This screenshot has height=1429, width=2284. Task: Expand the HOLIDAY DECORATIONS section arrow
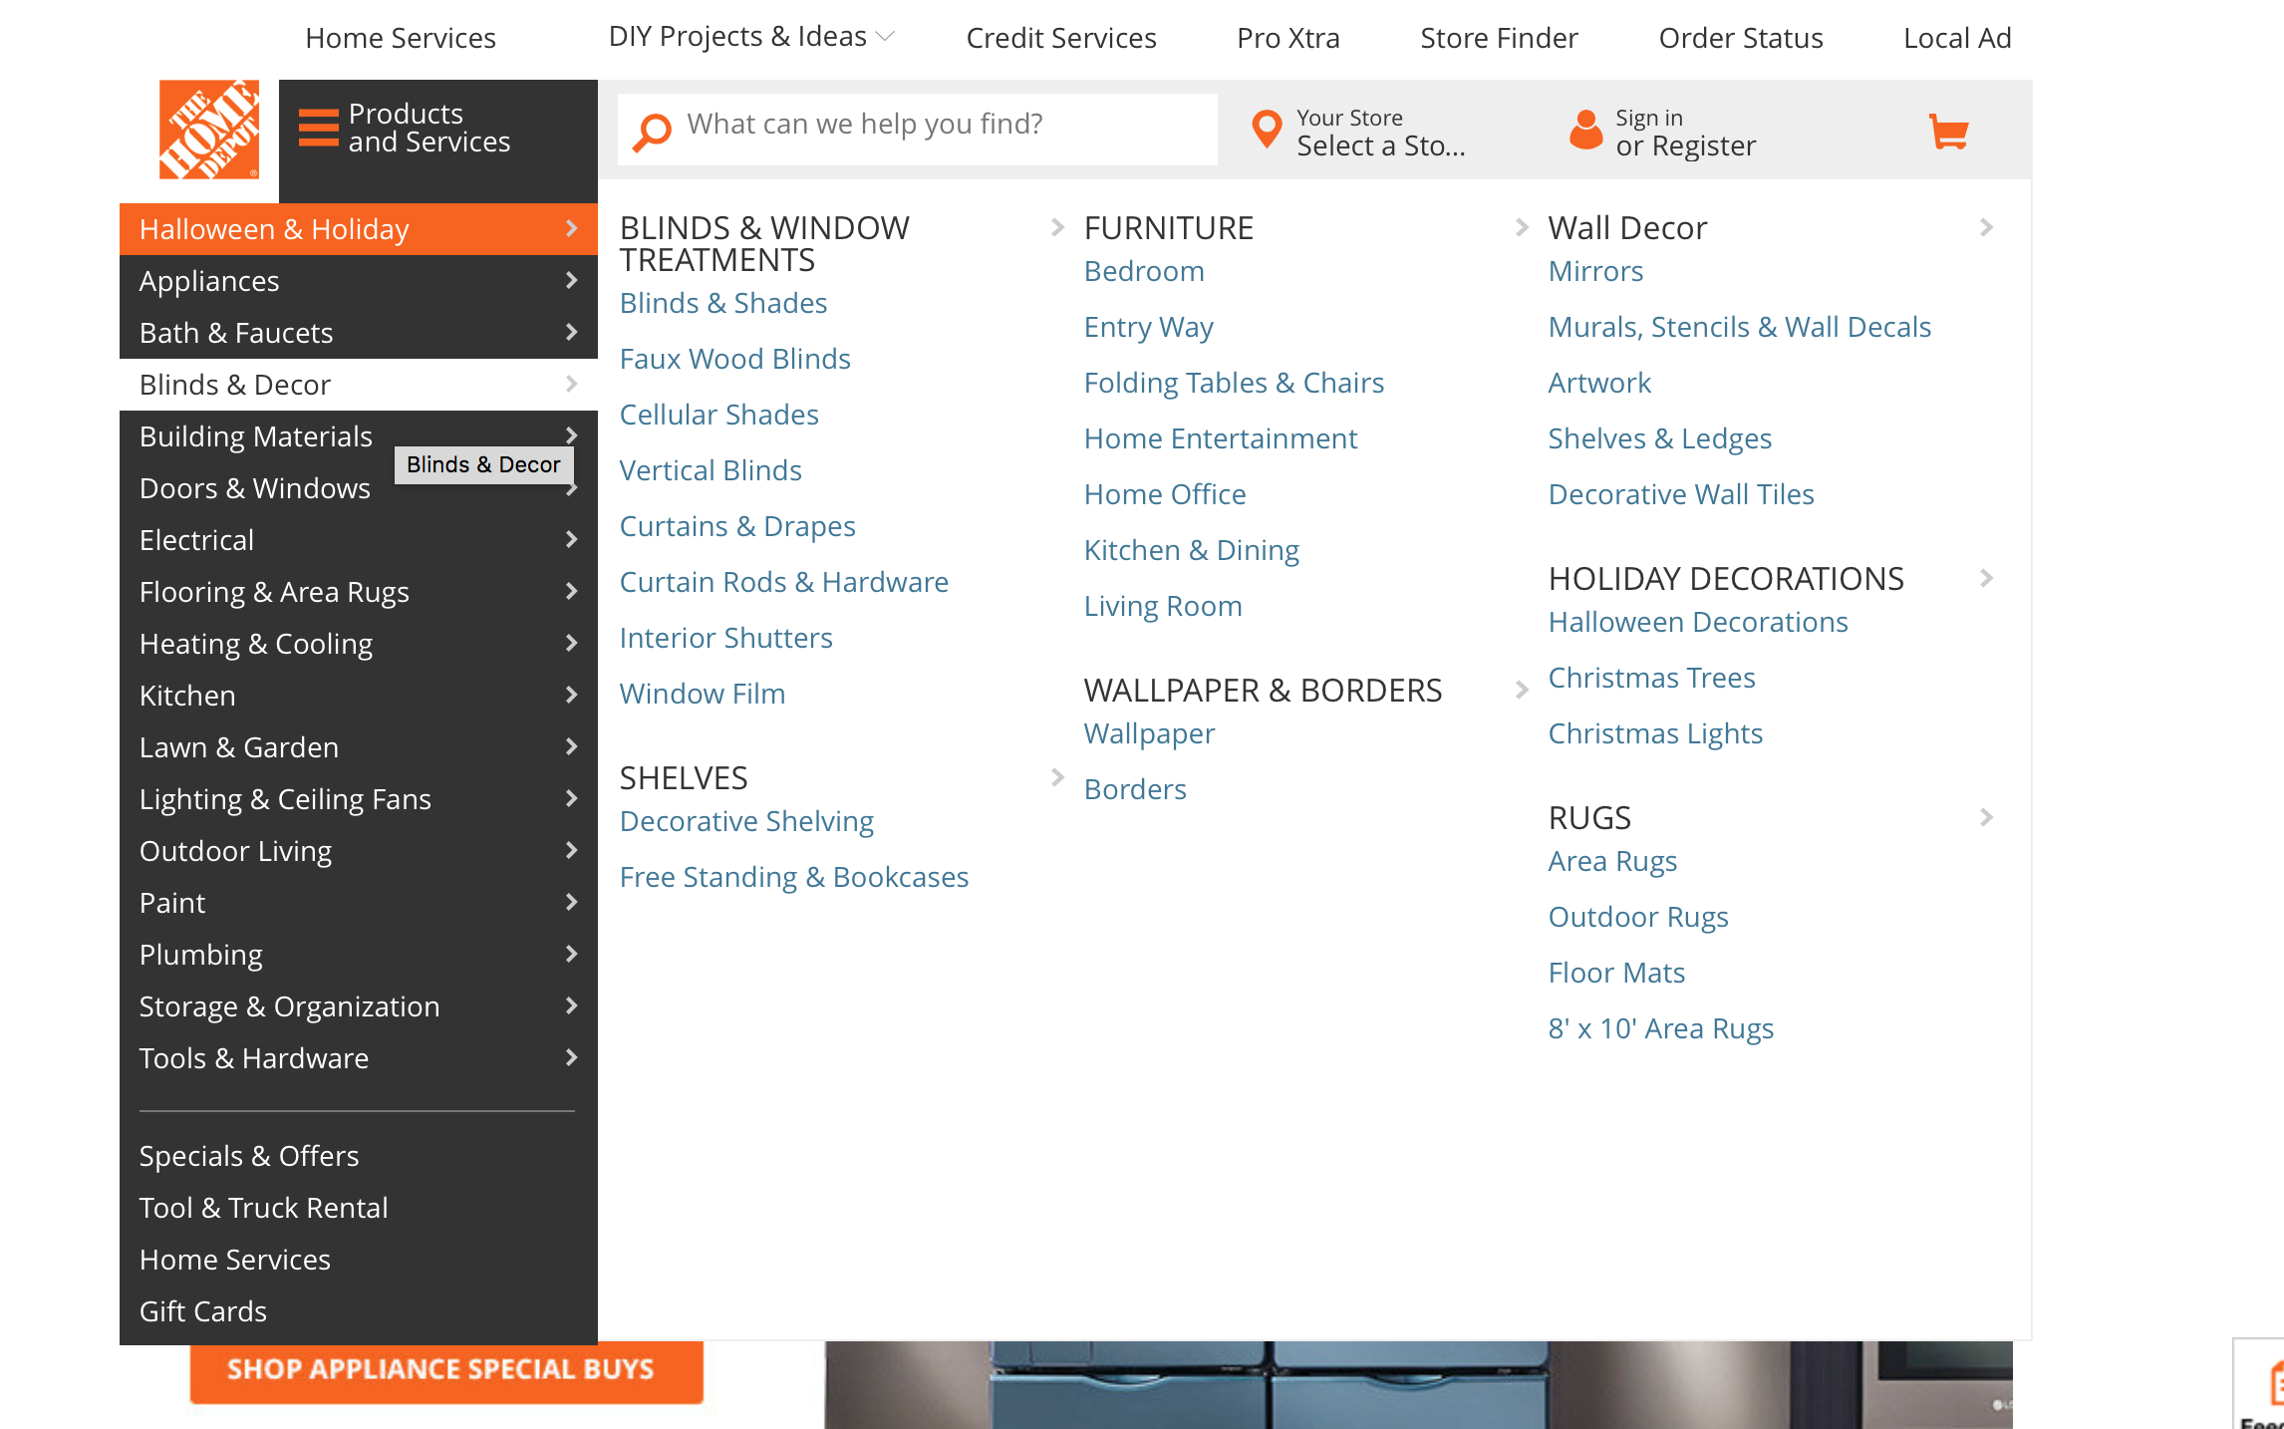click(1986, 578)
